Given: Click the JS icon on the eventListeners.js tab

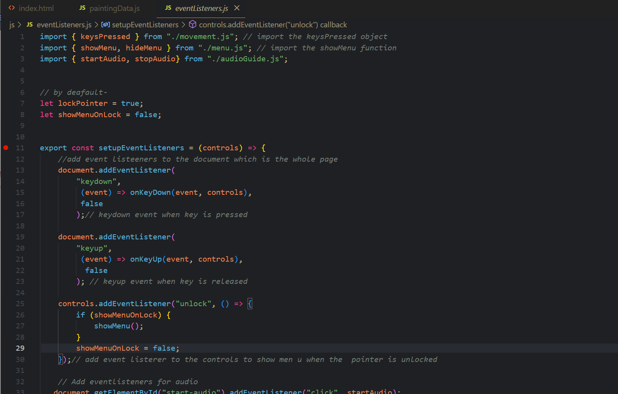Looking at the screenshot, I should tap(168, 8).
